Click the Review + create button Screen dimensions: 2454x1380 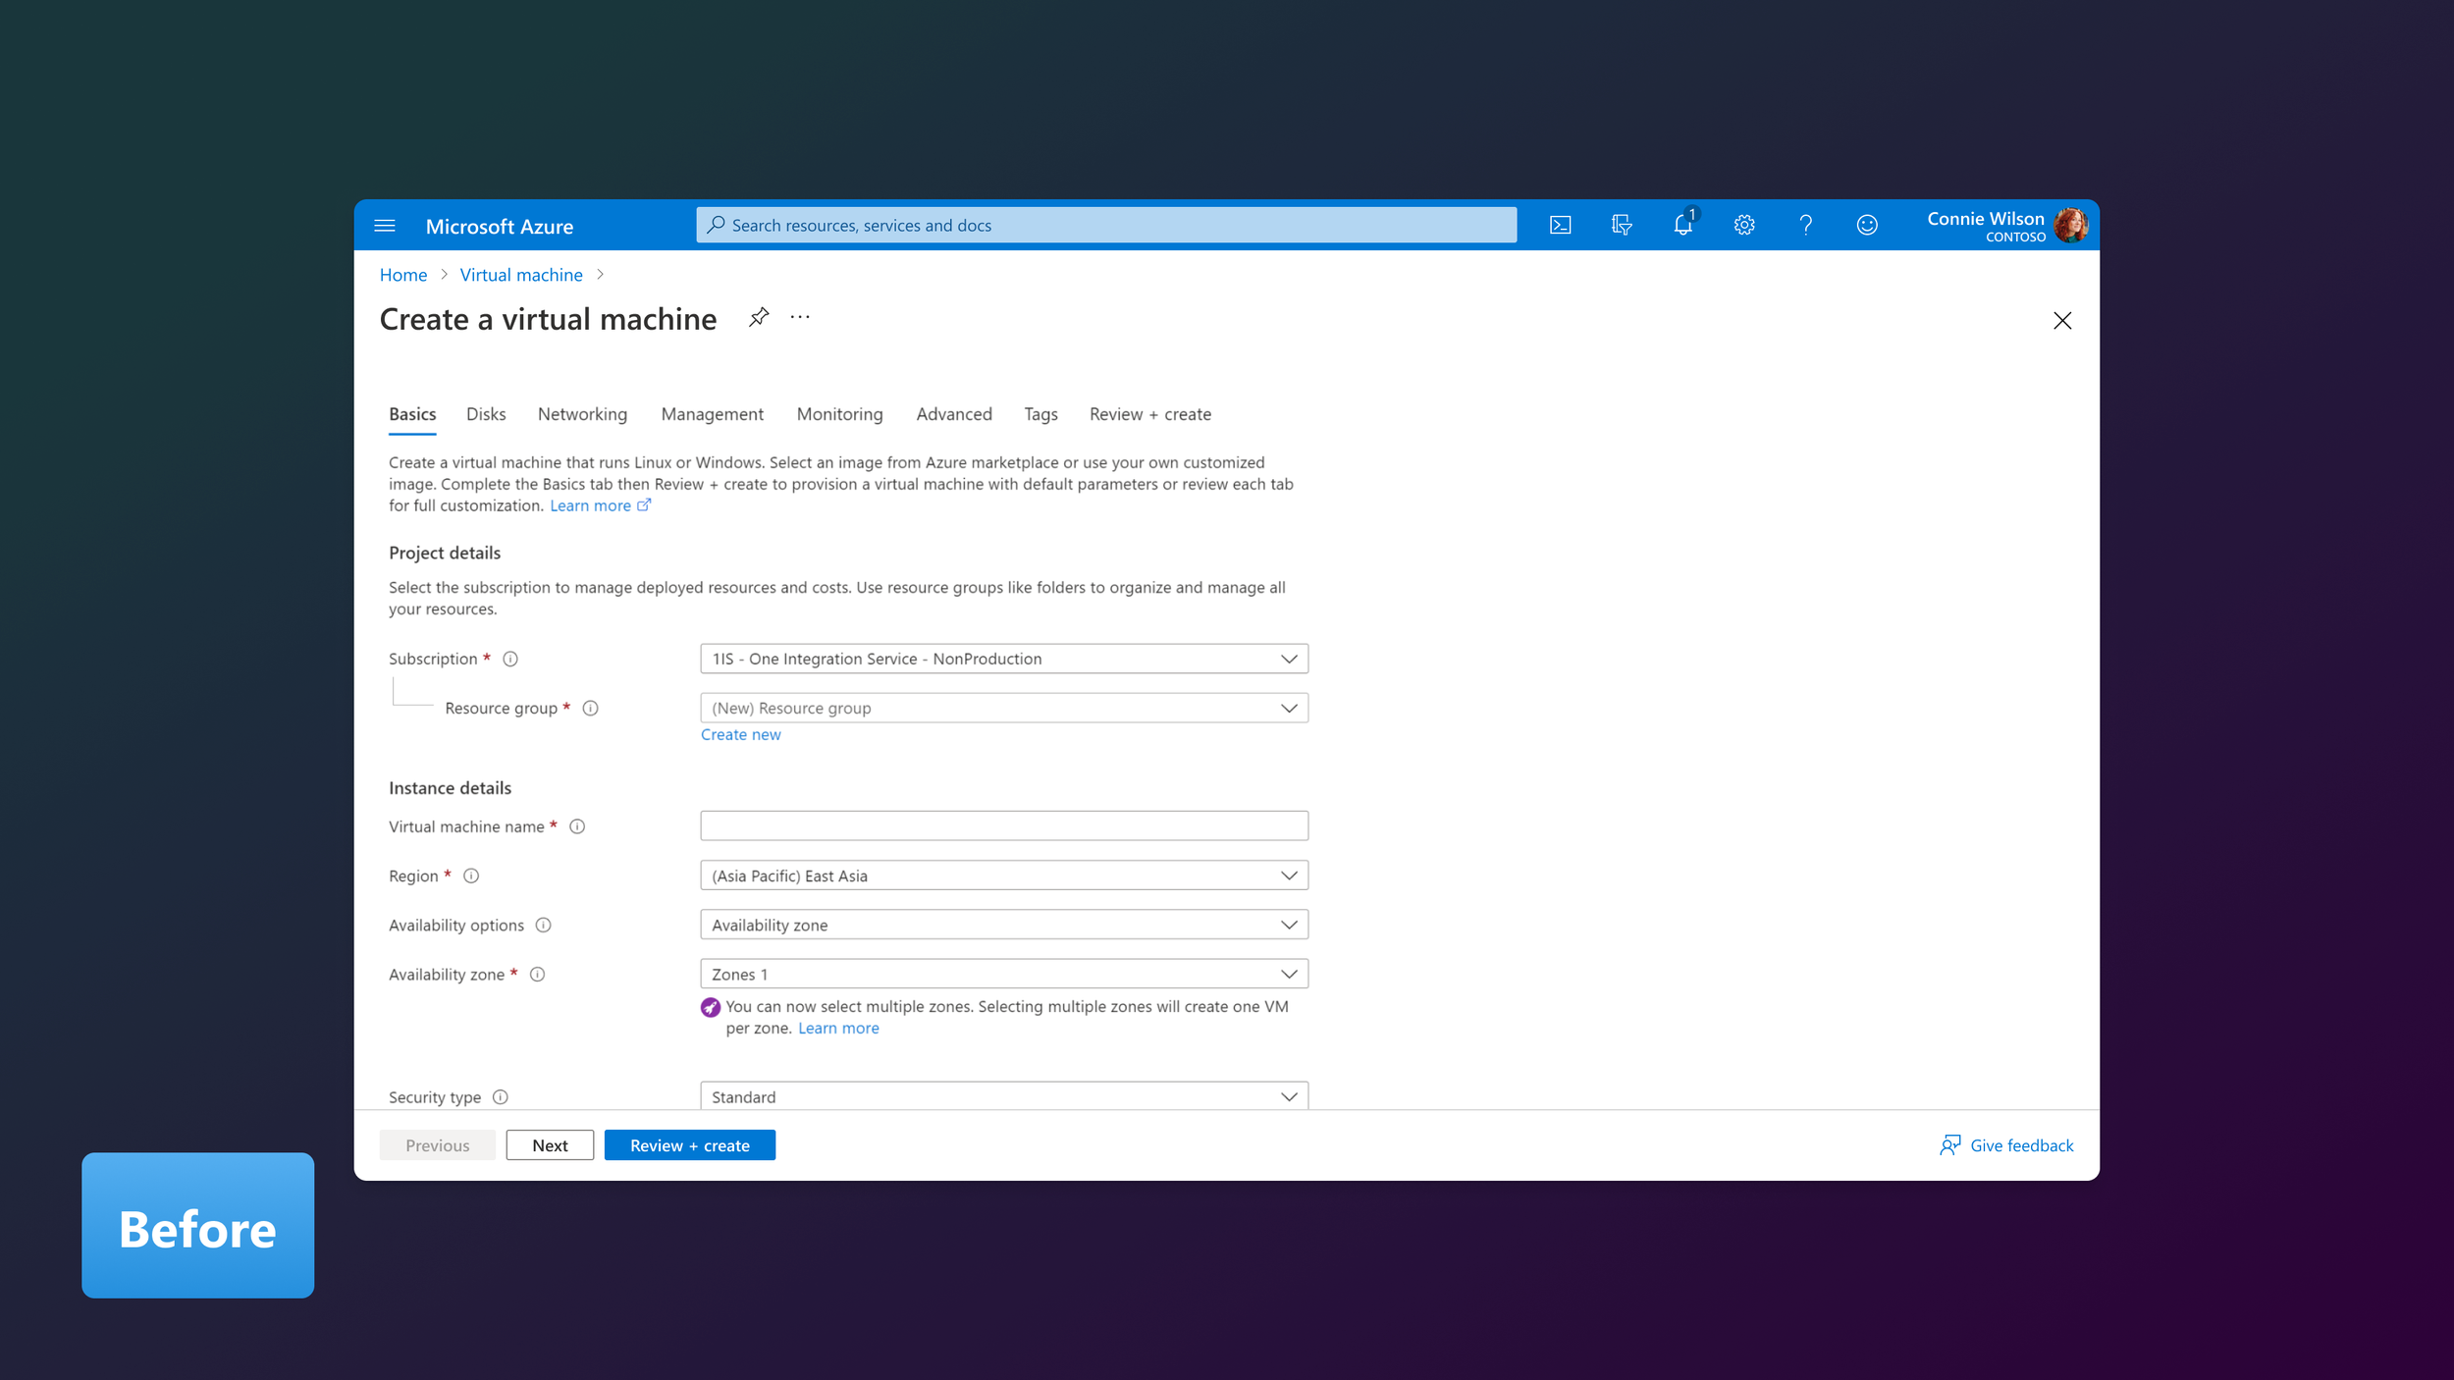[689, 1145]
